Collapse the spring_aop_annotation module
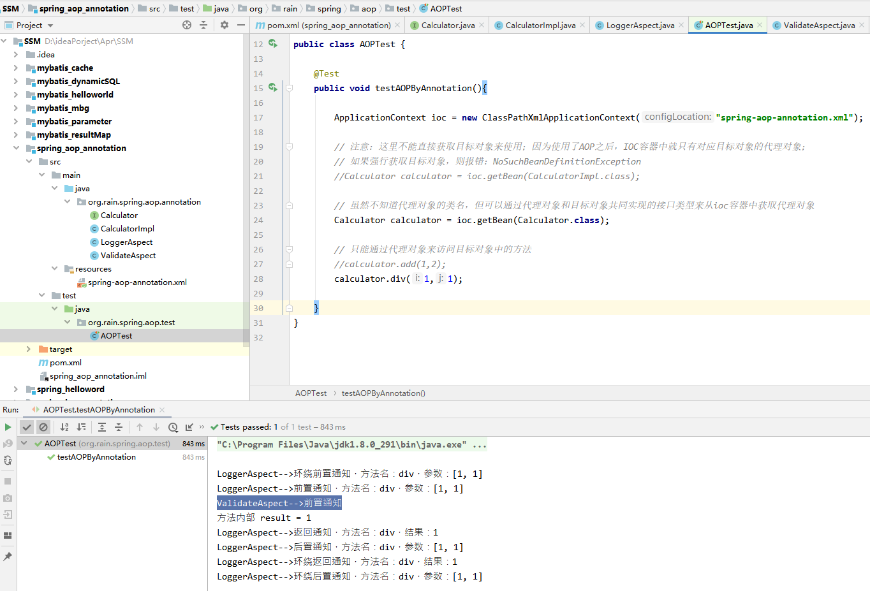This screenshot has width=870, height=591. click(15, 148)
